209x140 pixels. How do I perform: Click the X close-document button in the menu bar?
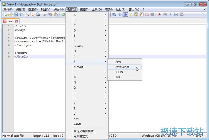click(x=204, y=9)
